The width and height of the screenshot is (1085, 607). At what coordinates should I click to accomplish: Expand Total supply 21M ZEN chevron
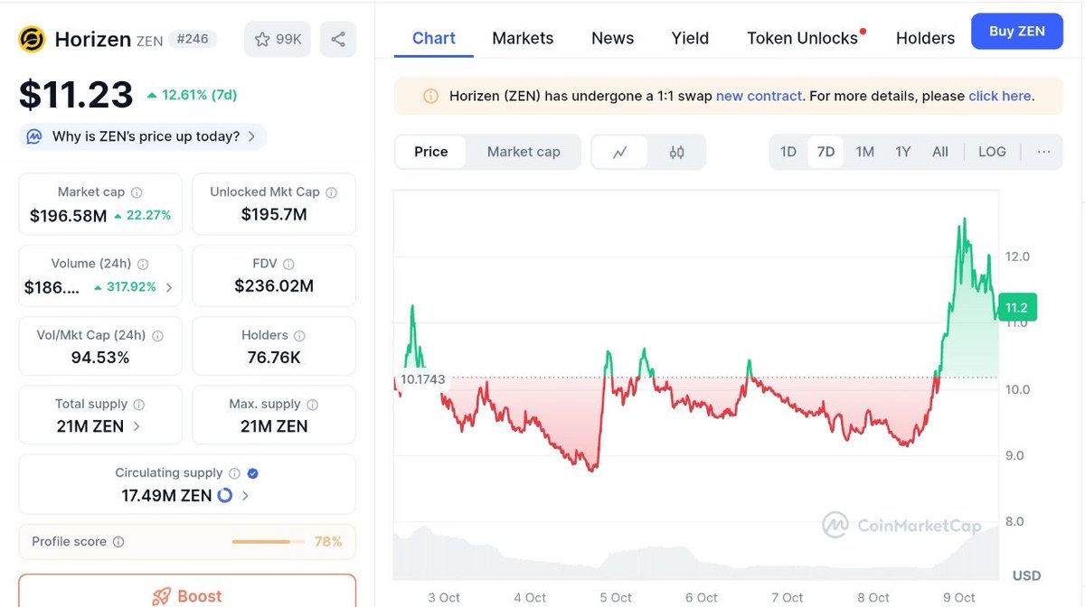(137, 426)
